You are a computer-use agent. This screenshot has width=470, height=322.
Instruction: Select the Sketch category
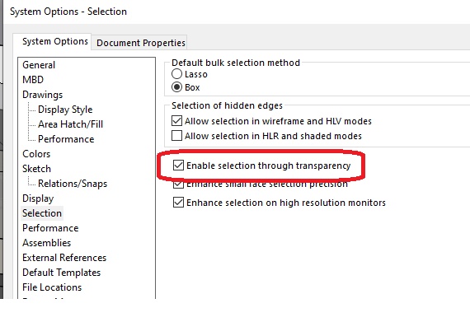tap(36, 169)
